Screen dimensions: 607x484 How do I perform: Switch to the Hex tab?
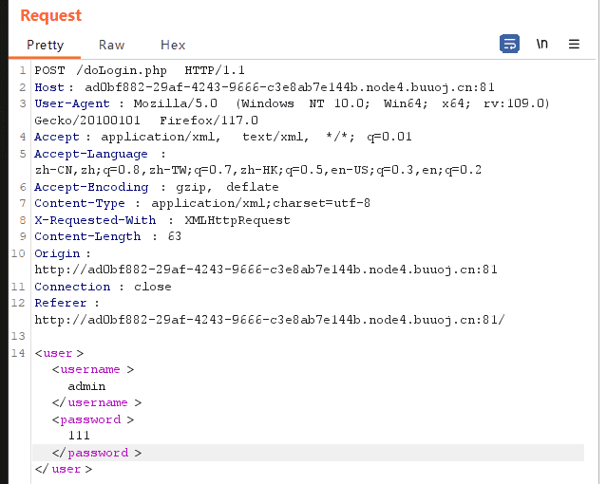173,45
